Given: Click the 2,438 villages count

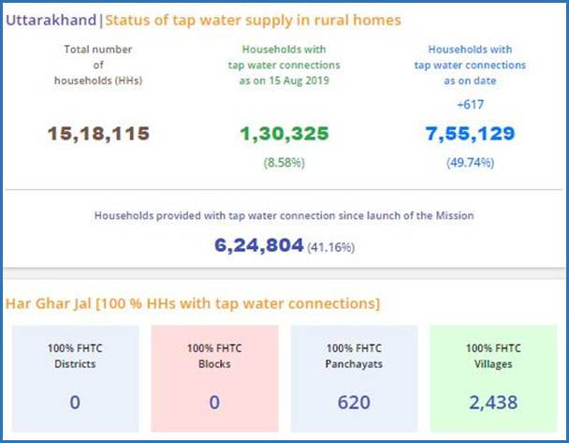Looking at the screenshot, I should point(491,402).
